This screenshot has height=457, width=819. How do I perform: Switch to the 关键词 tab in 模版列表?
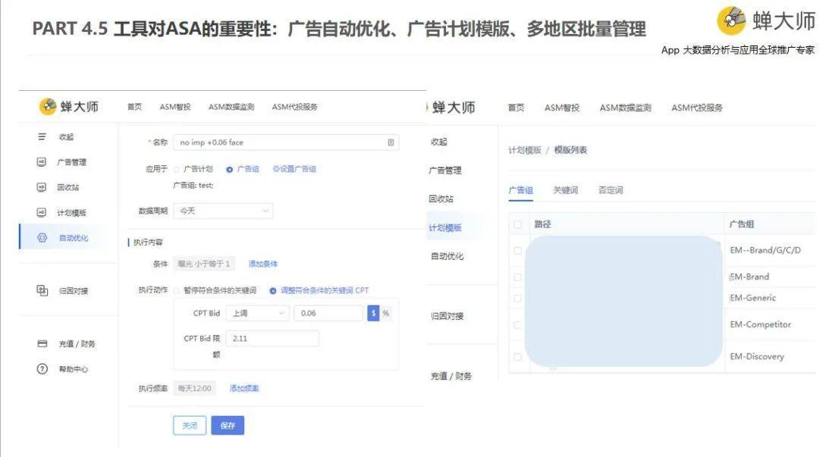566,190
